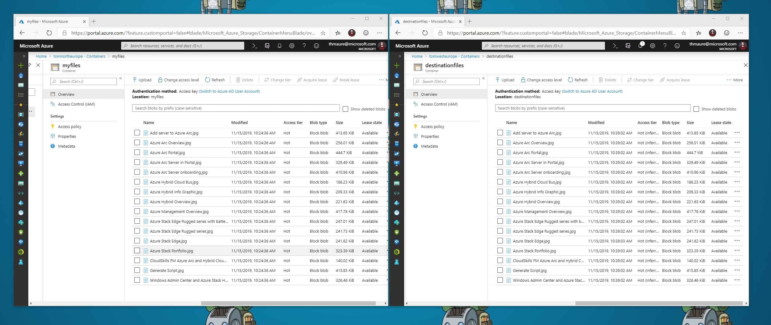Image resolution: width=771 pixels, height=325 pixels.
Task: Bookmark page with star in myfiles address bar
Action: [323, 33]
